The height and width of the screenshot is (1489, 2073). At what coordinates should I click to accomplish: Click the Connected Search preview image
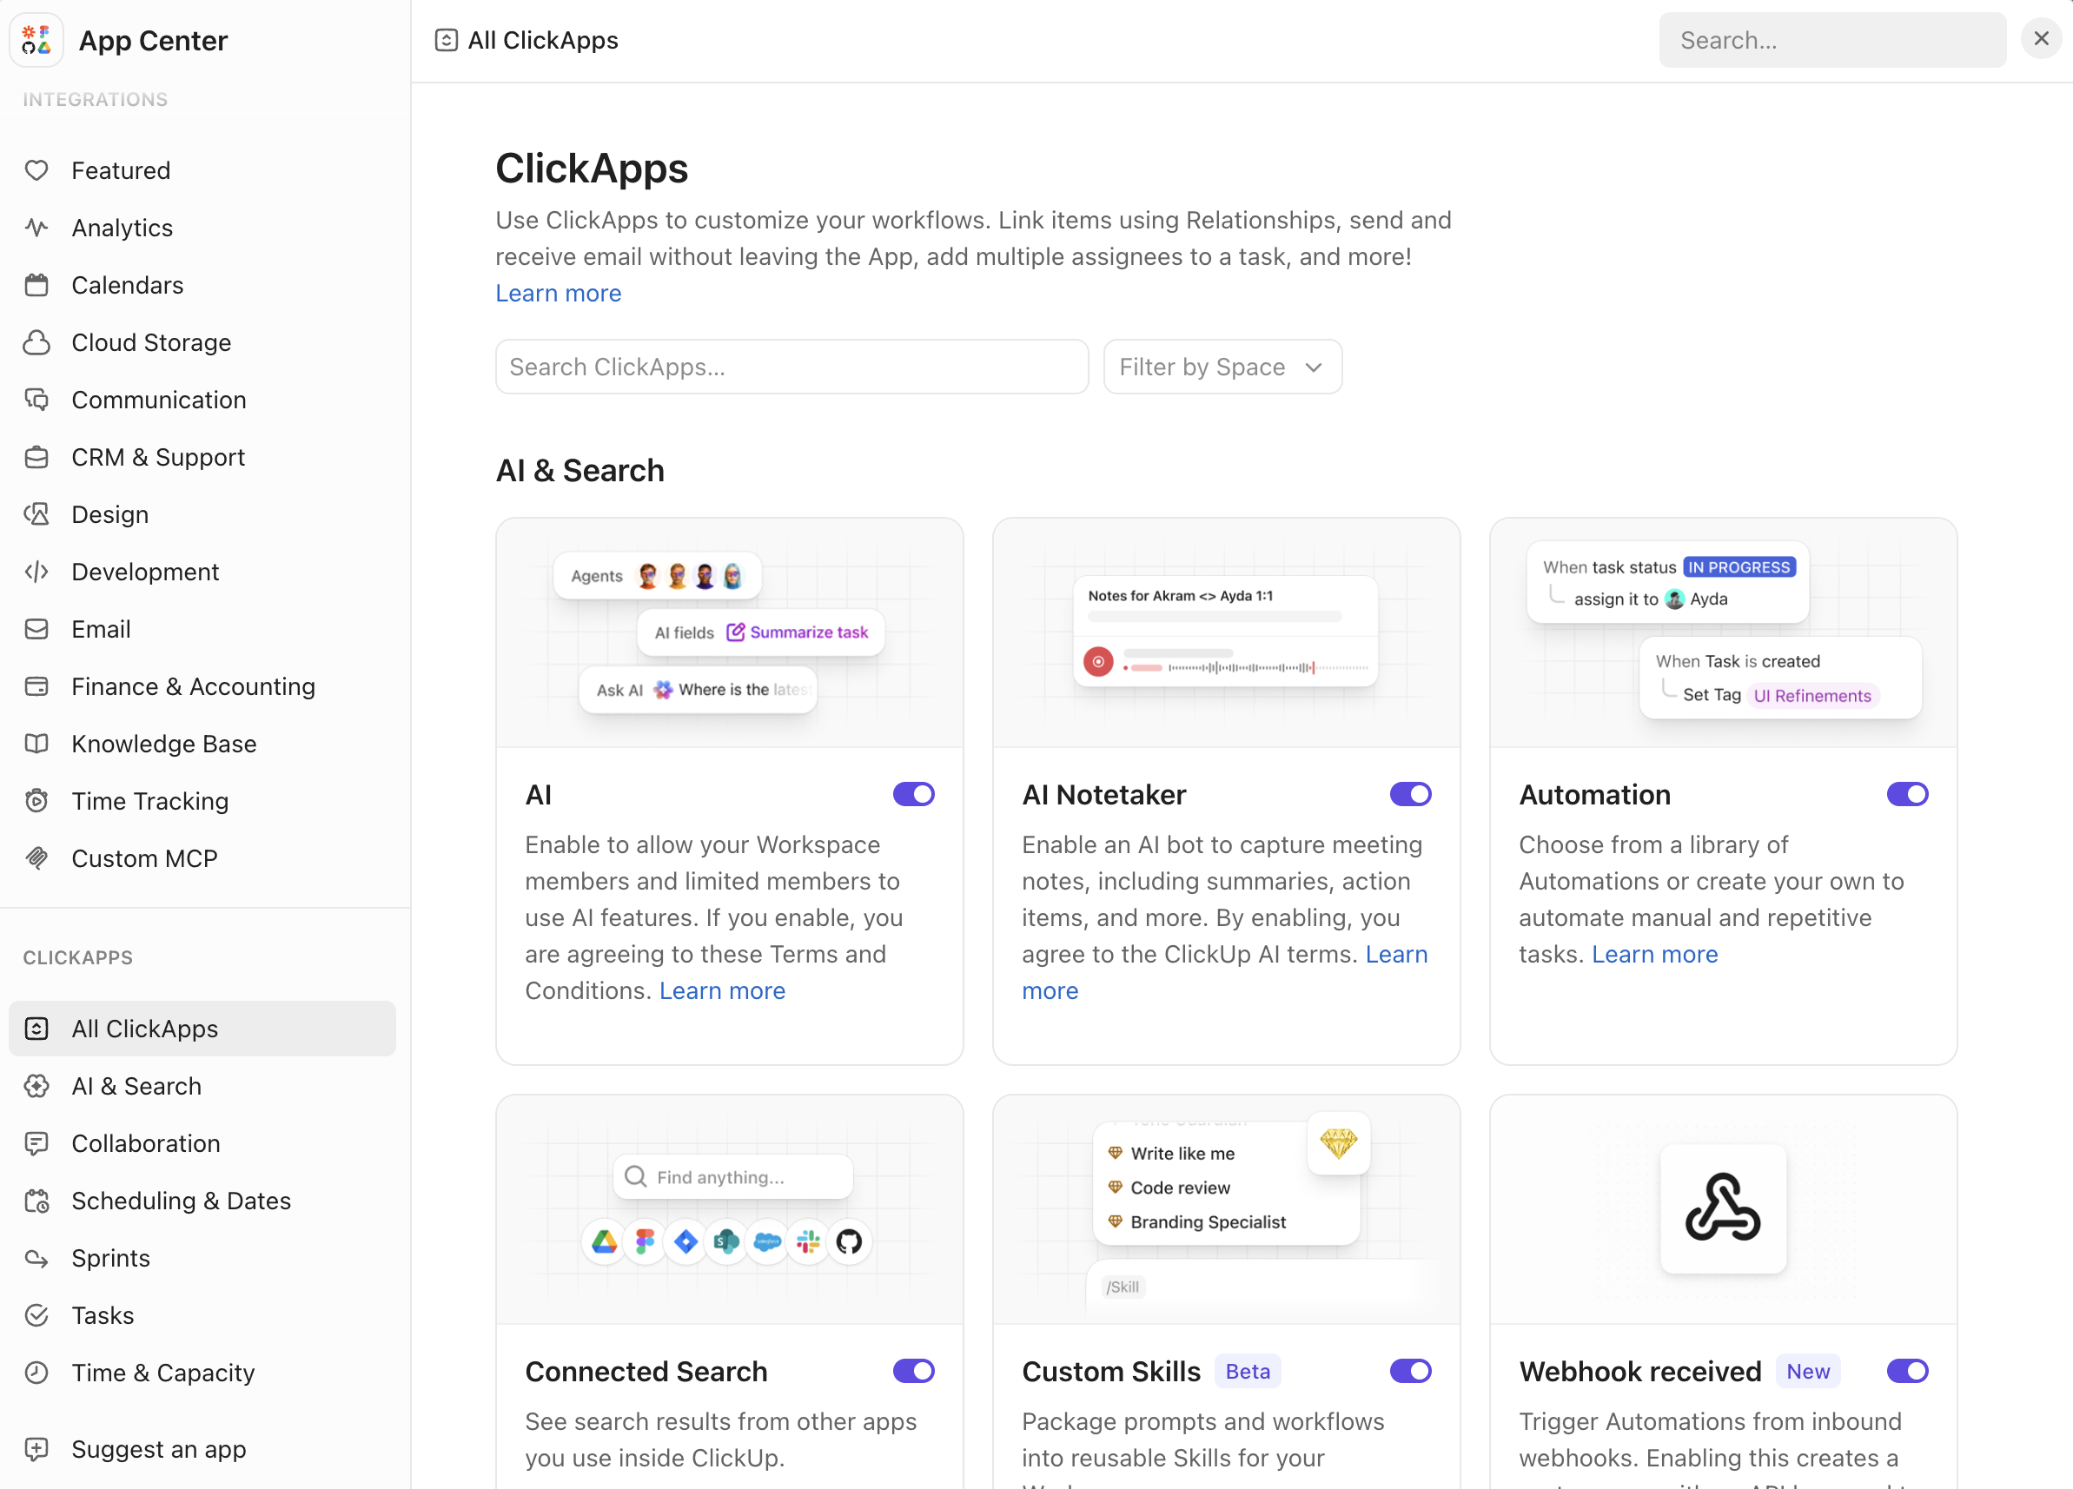click(x=730, y=1209)
